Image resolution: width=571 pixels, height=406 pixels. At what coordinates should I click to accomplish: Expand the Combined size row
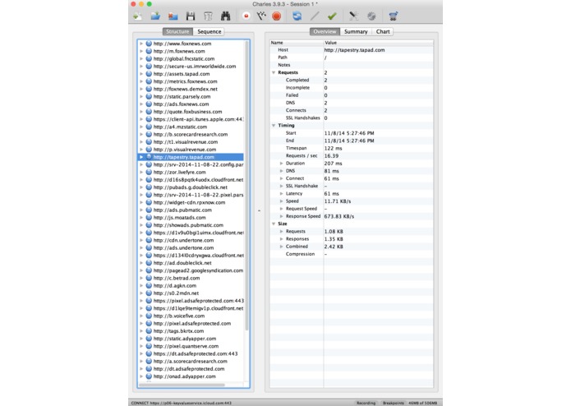coord(282,247)
